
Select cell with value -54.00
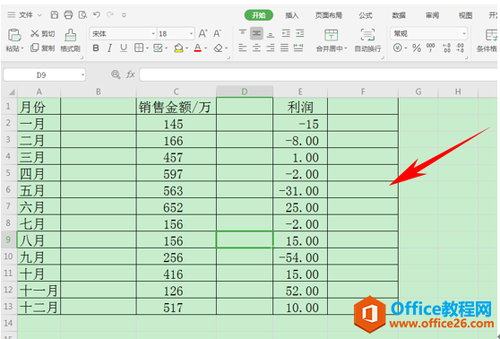tap(300, 256)
